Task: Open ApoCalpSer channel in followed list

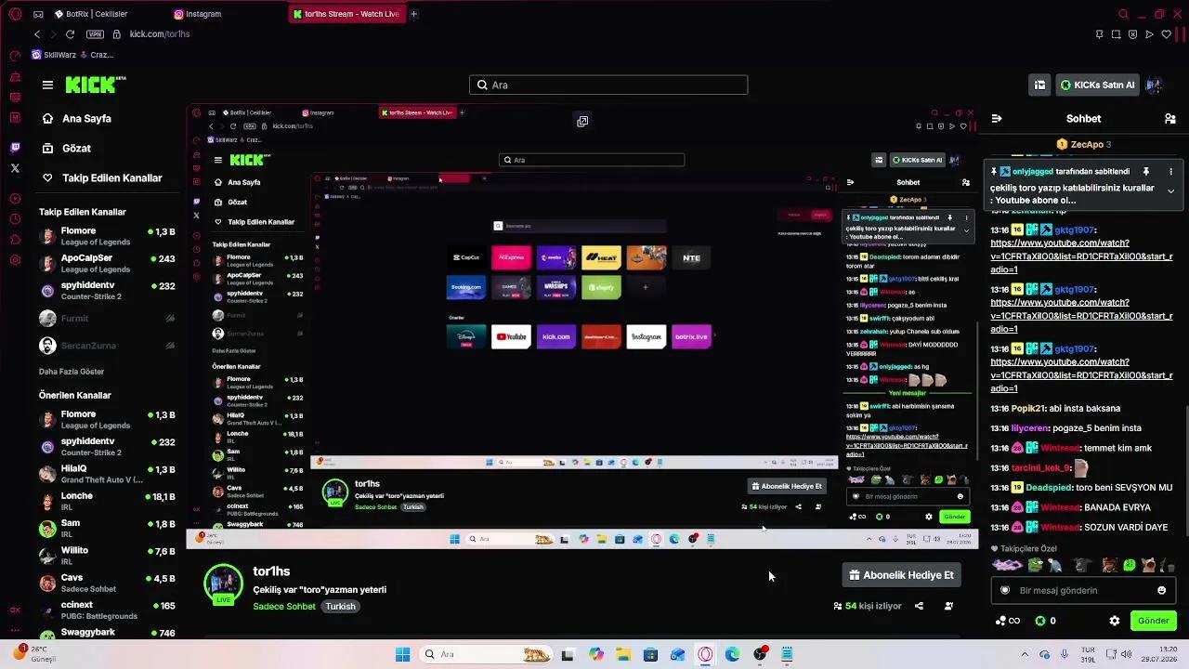Action: click(x=107, y=263)
